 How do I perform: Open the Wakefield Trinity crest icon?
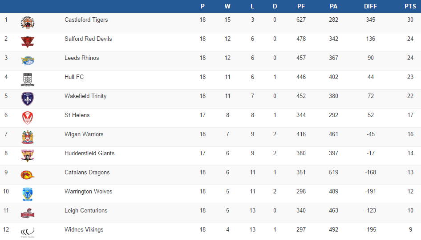tap(28, 98)
